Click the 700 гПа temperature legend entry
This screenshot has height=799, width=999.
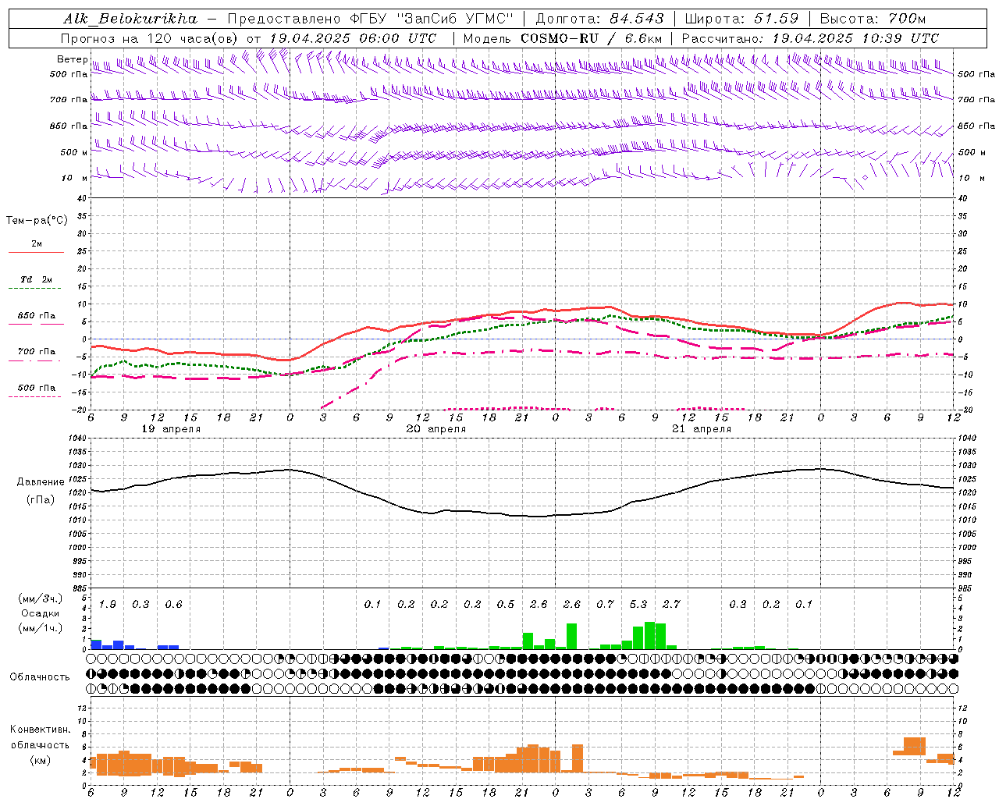point(36,354)
